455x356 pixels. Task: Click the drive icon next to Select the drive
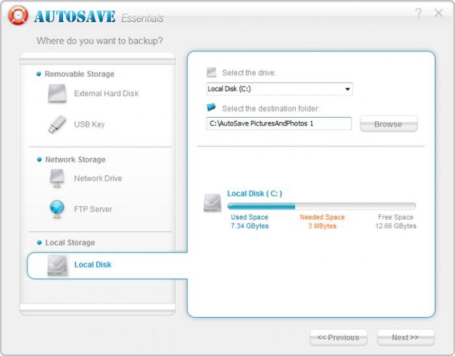click(211, 73)
